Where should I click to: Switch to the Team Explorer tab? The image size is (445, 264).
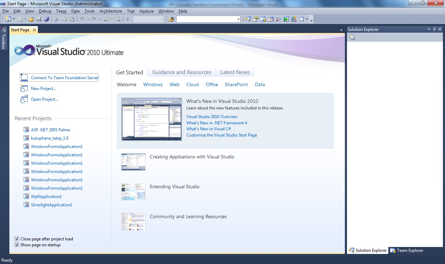point(407,250)
